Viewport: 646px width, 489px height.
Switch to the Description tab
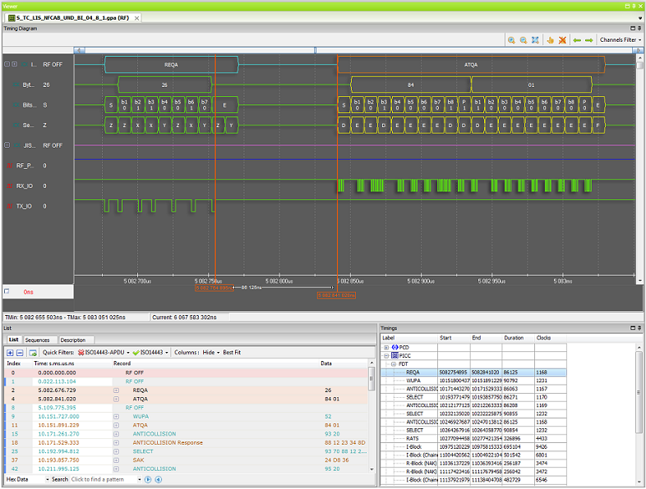(x=72, y=340)
